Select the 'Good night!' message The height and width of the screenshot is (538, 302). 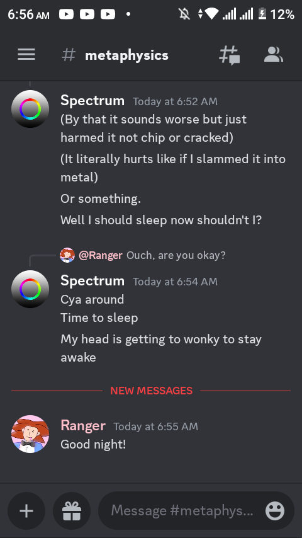pos(93,444)
